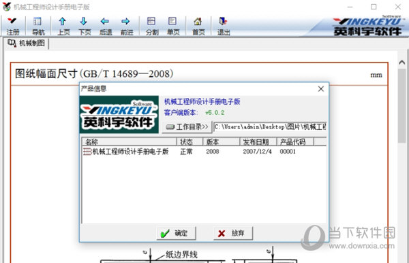
Task: Select the 分割 split view icon
Action: [152, 26]
